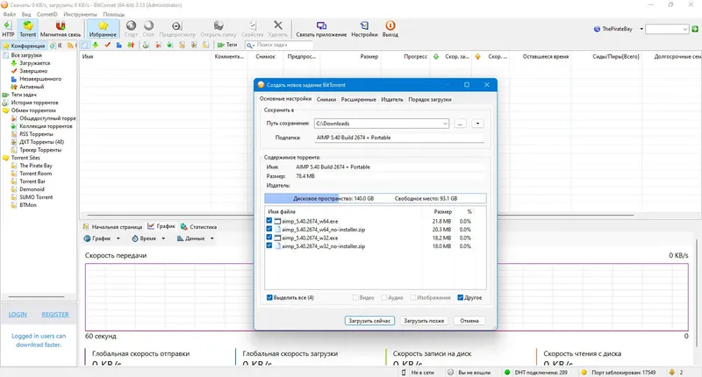Select The Pirate Bay in the sidebar

36,166
